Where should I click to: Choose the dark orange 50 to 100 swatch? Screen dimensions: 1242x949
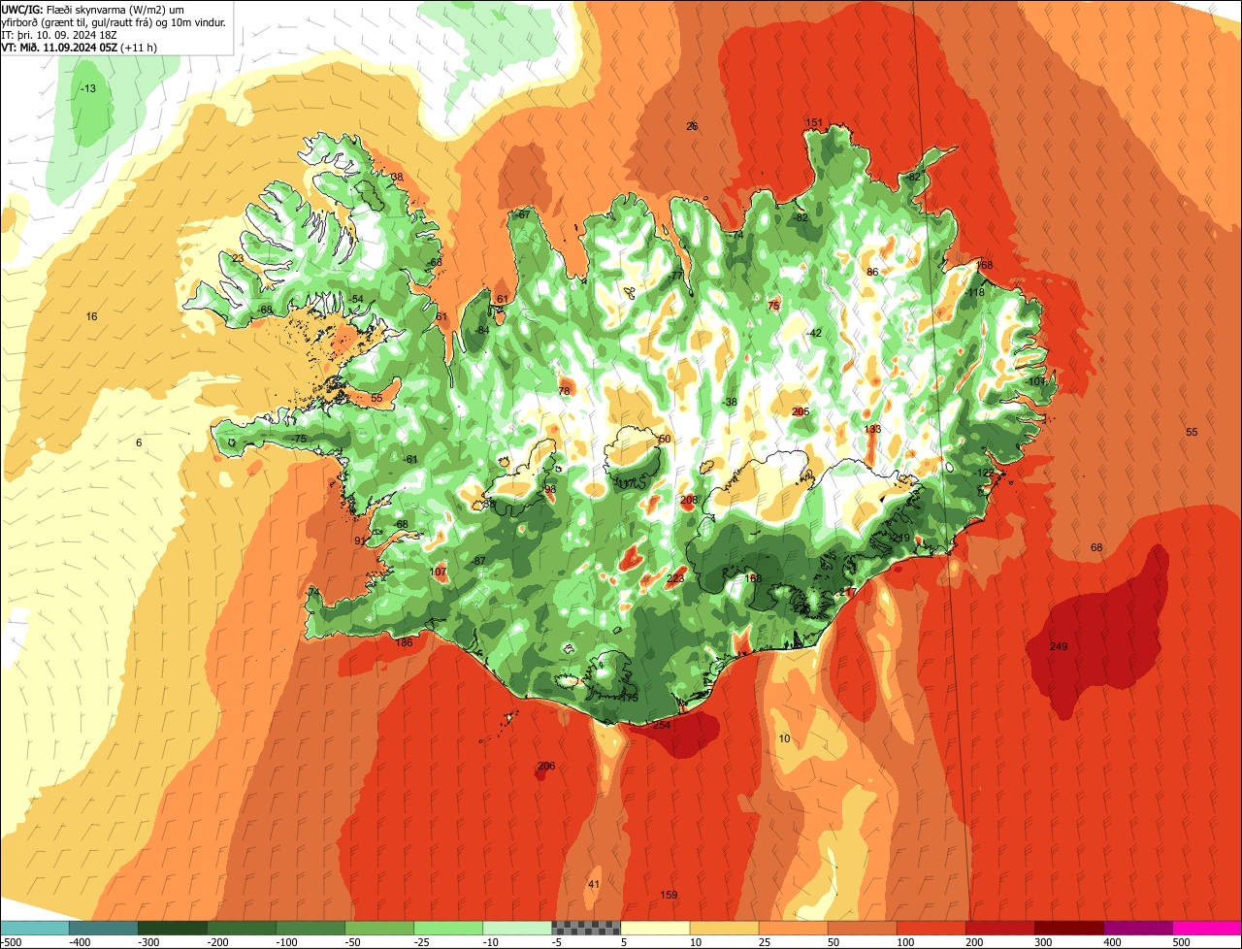(862, 928)
